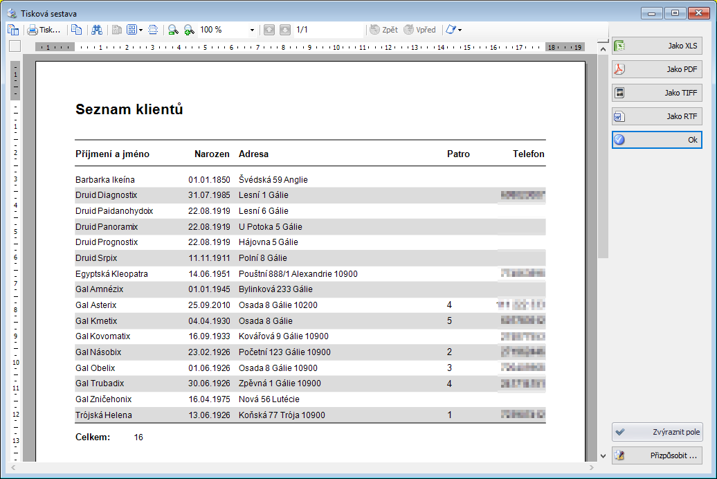This screenshot has height=479, width=717.
Task: Click the Příjmení a jméno column header
Action: (x=113, y=154)
